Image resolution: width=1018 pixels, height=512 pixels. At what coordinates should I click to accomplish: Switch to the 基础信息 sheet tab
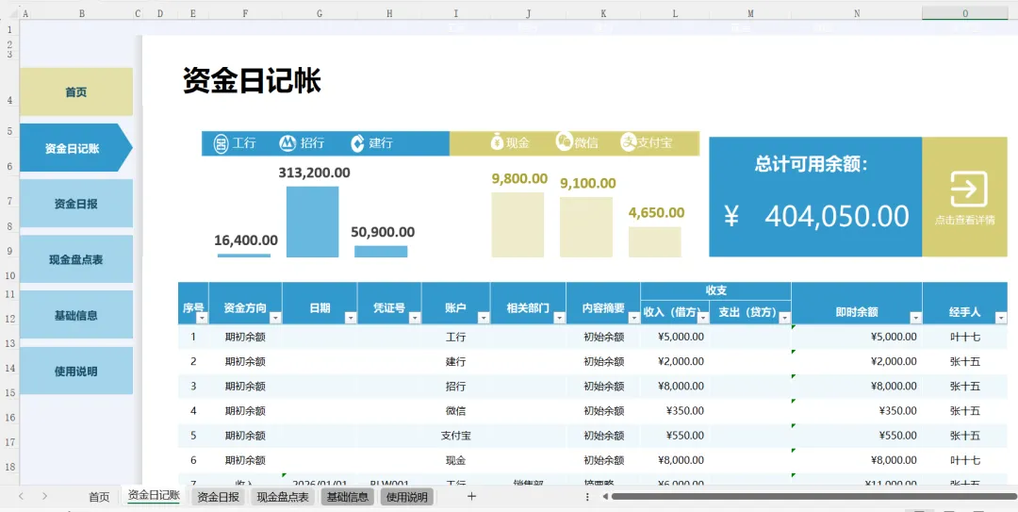[x=347, y=497]
